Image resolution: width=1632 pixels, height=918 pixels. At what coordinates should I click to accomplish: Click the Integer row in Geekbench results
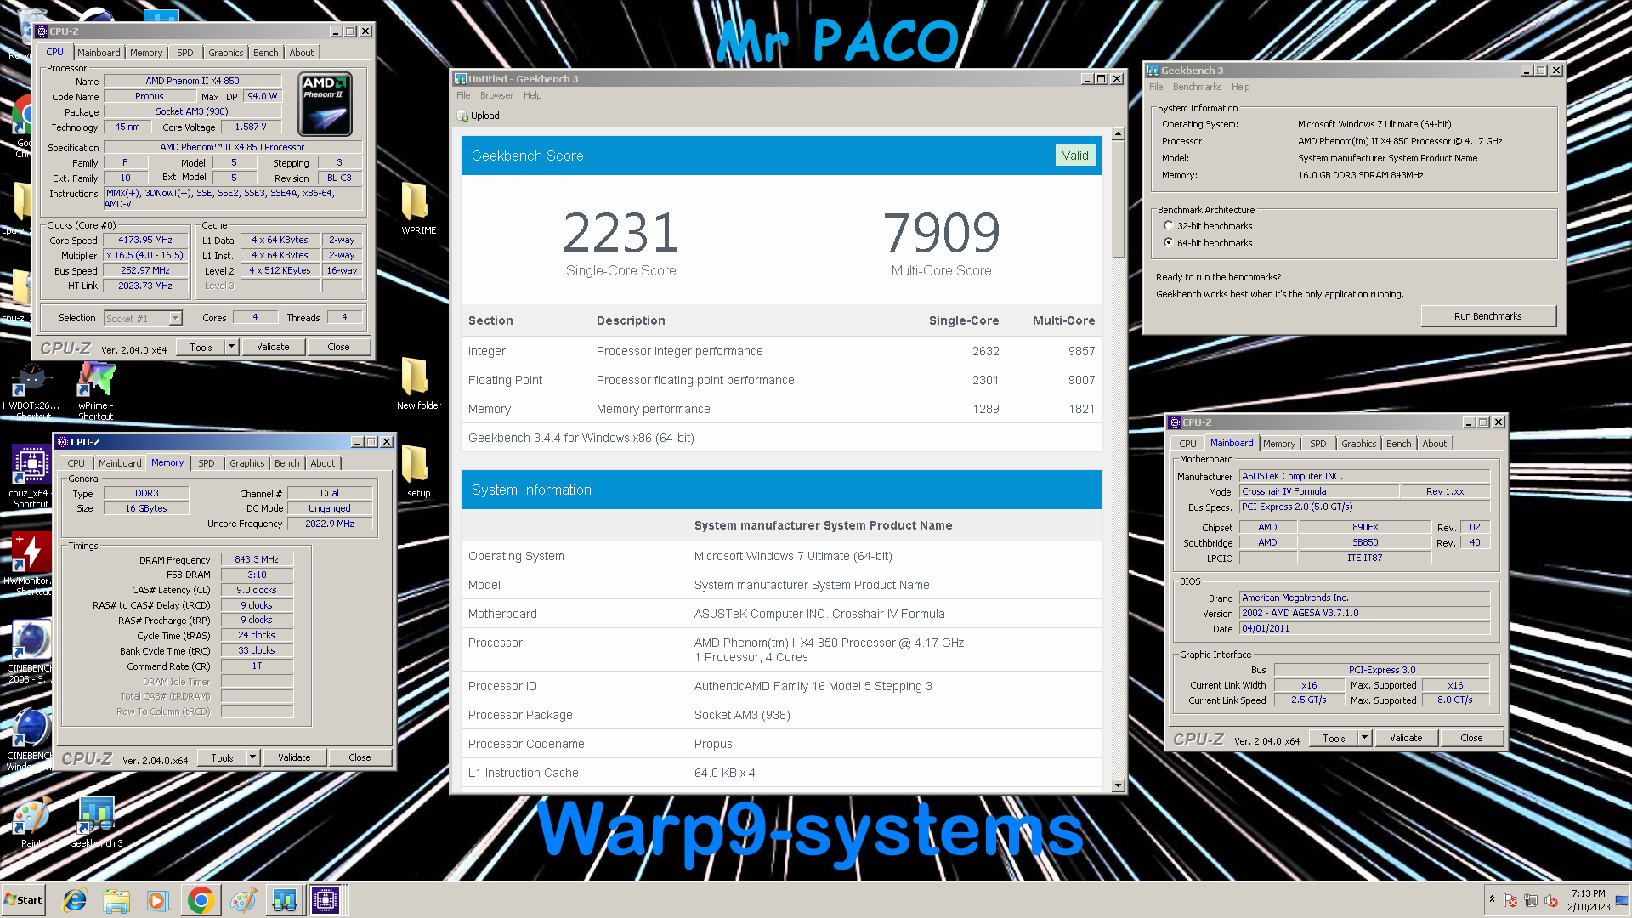point(781,351)
